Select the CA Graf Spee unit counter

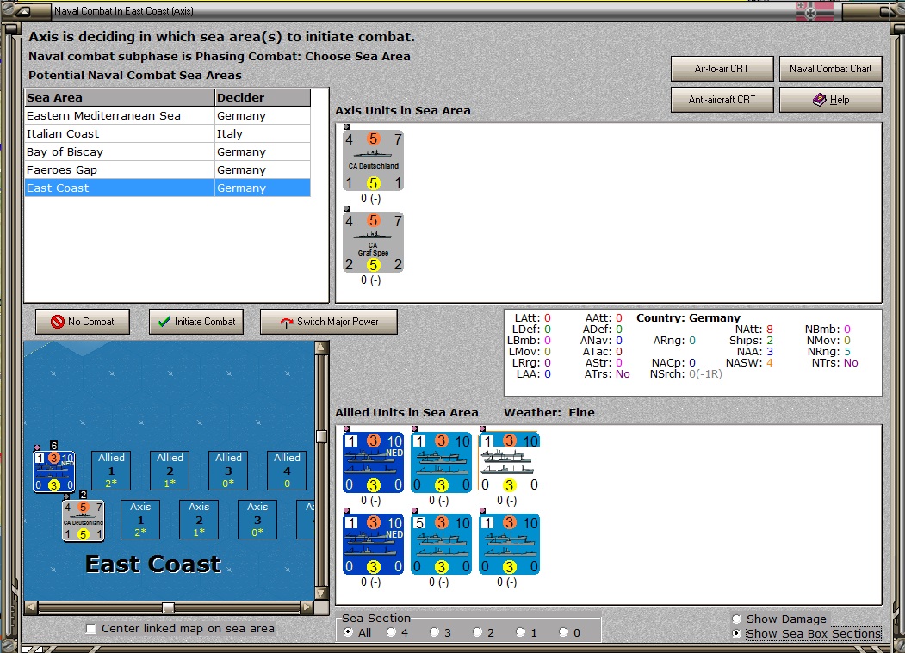point(373,243)
